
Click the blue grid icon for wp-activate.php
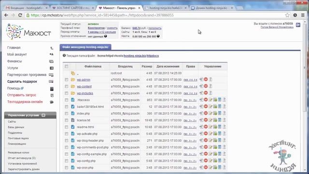pyautogui.click(x=220, y=134)
